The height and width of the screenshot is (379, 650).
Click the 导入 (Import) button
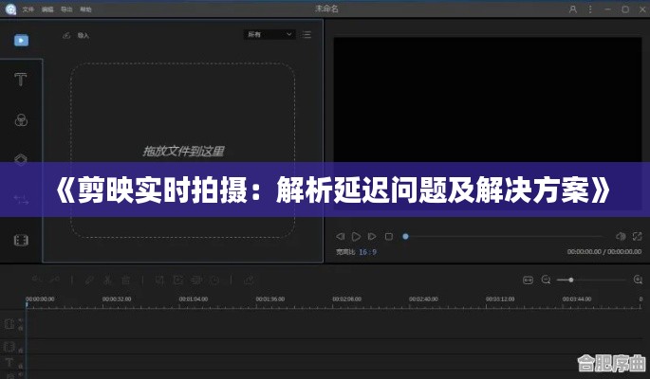pos(76,36)
